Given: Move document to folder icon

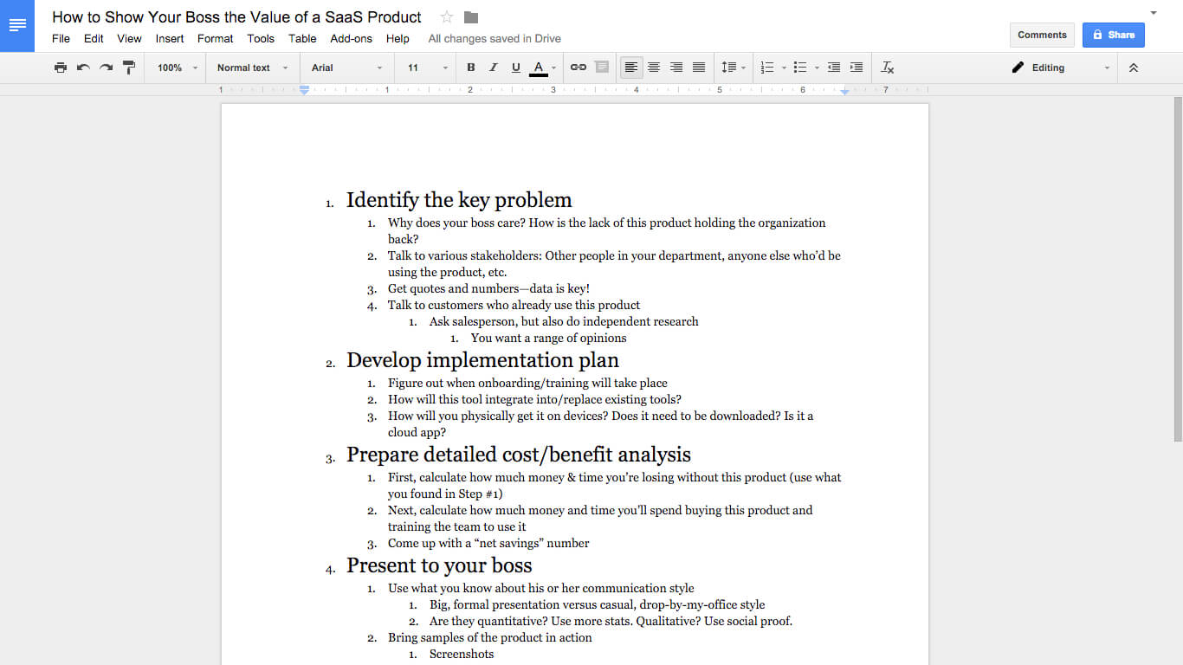Looking at the screenshot, I should [471, 17].
